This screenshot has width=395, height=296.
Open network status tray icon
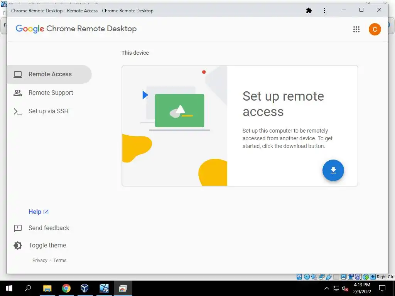336,288
